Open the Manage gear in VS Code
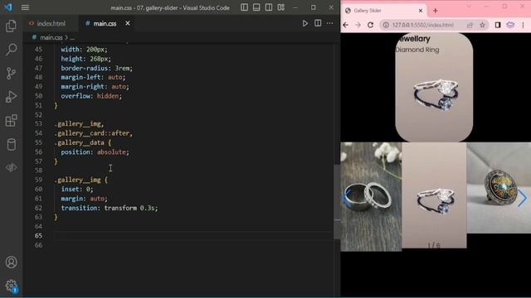 point(11,286)
